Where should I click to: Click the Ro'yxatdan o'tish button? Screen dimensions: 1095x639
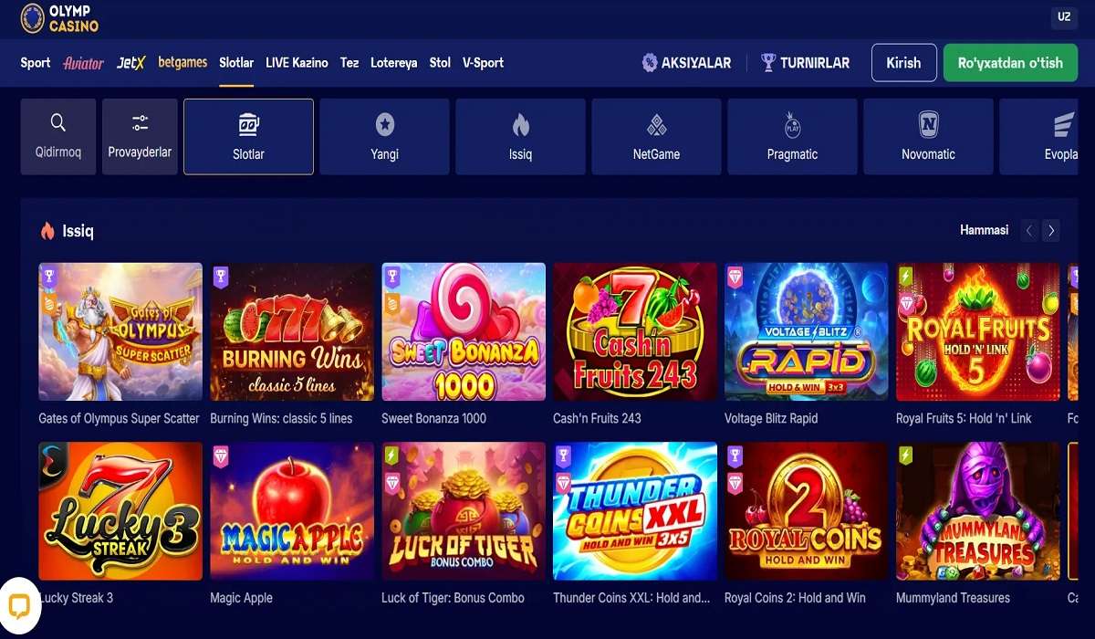point(1010,63)
